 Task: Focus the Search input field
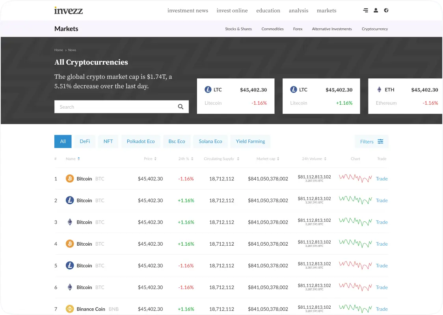(x=121, y=107)
